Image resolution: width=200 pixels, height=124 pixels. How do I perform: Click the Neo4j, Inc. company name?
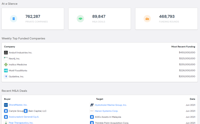[x=14, y=59]
